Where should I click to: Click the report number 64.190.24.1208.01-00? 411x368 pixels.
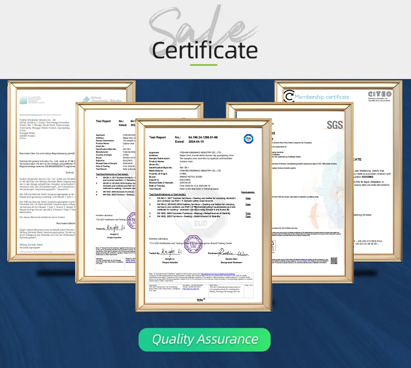pyautogui.click(x=203, y=137)
